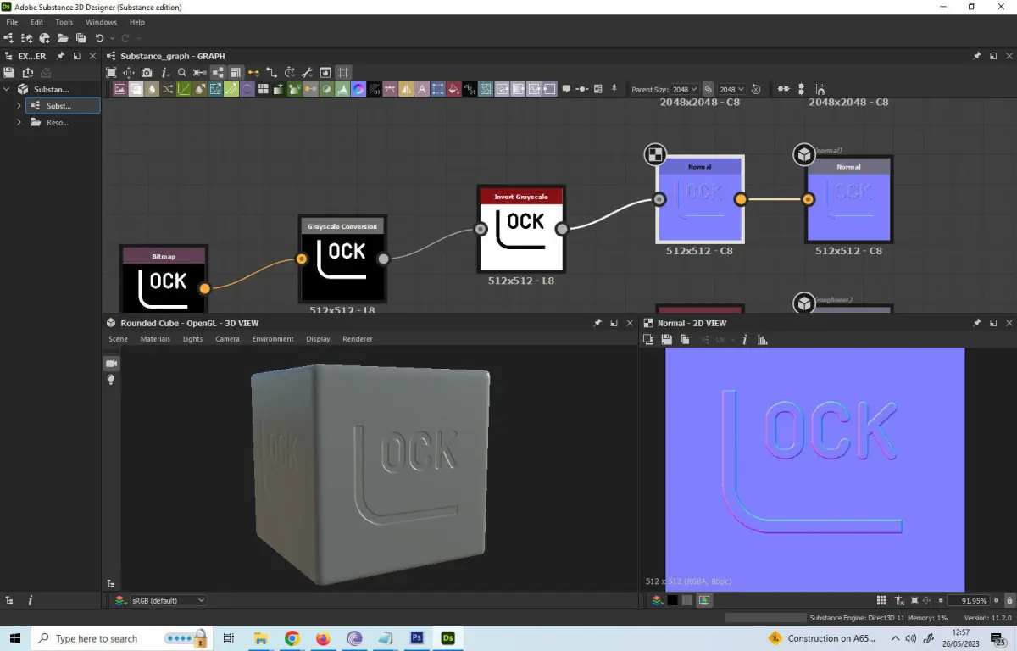Toggle the grid snapping icon in graph toolbar
The width and height of the screenshot is (1017, 651).
pos(343,72)
